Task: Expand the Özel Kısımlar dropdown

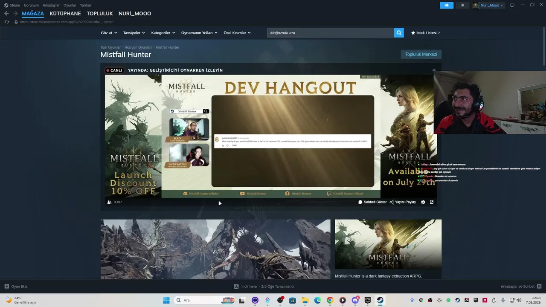Action: pos(237,33)
